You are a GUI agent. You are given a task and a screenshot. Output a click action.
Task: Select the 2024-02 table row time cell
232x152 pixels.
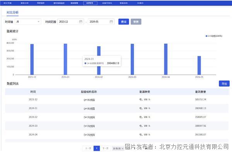point(33,117)
